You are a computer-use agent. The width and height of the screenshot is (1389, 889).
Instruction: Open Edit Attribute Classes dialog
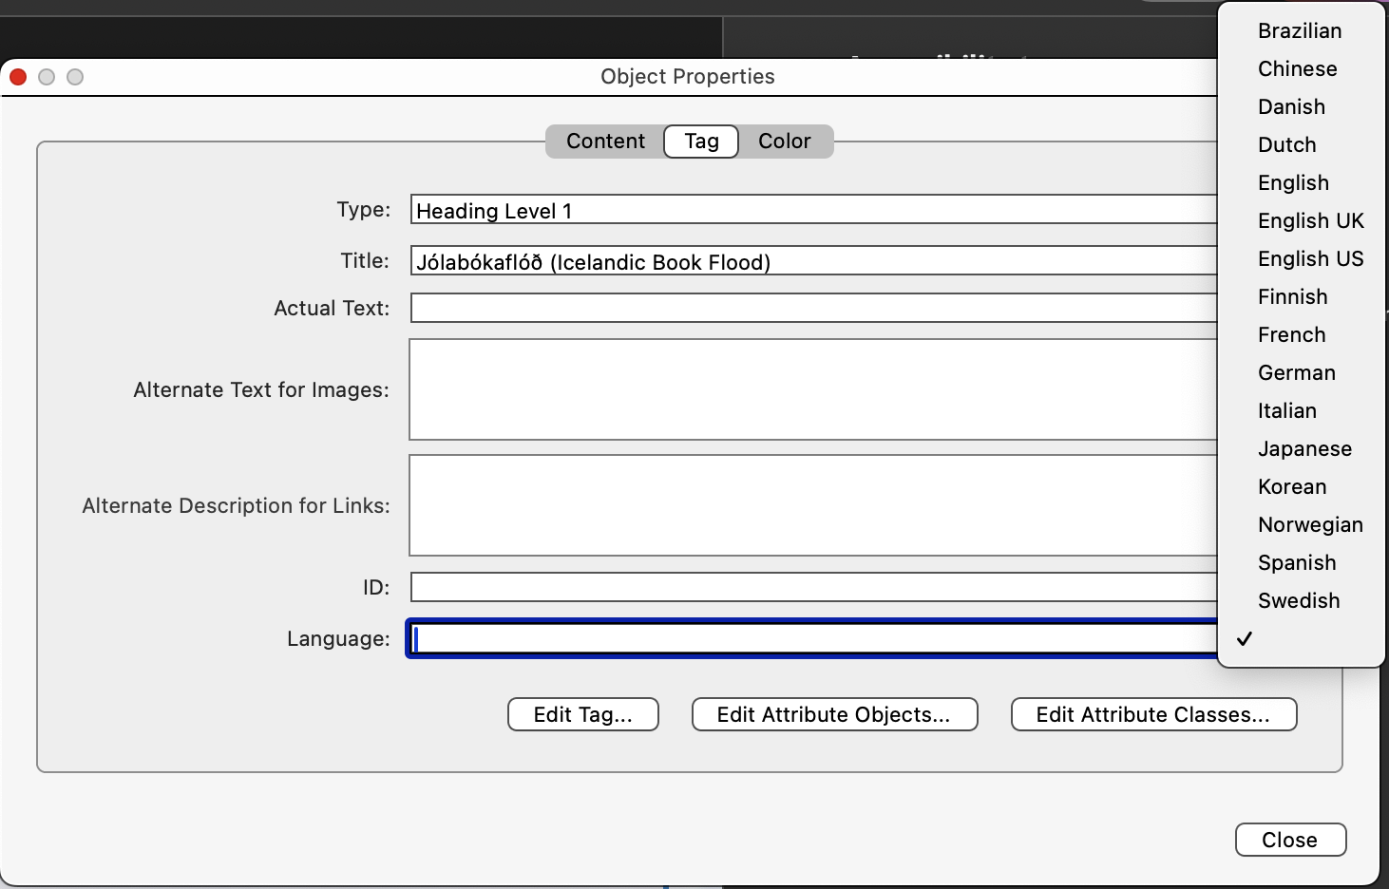point(1152,714)
